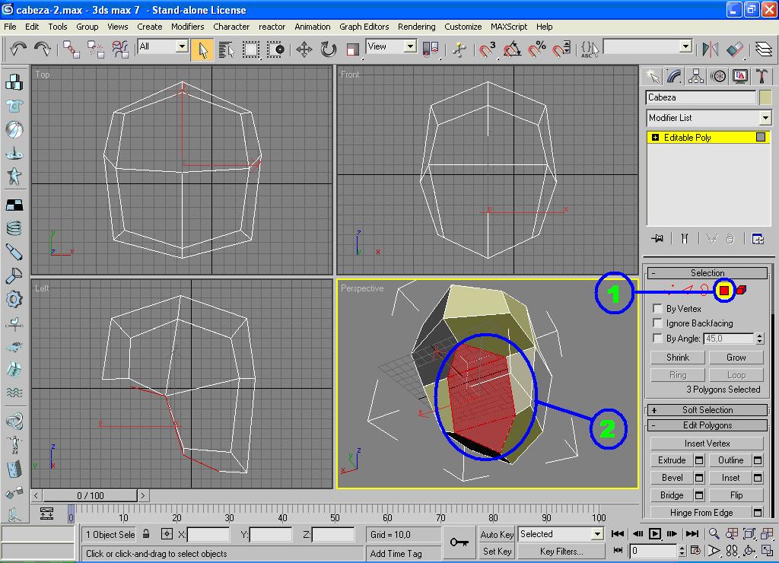Choose Rectangular Selection Region tool
Image resolution: width=779 pixels, height=563 pixels.
251,49
